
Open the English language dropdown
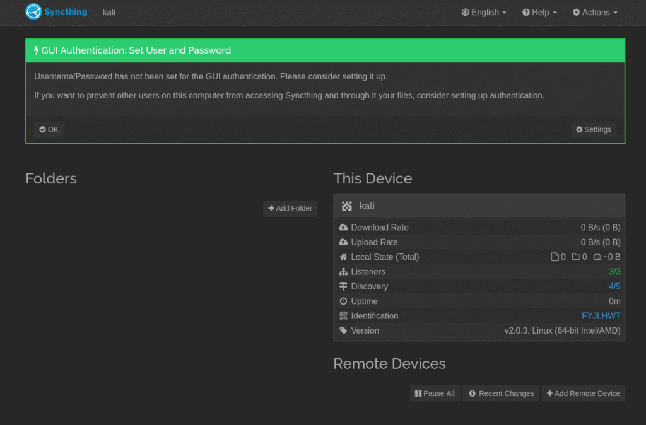pos(484,13)
